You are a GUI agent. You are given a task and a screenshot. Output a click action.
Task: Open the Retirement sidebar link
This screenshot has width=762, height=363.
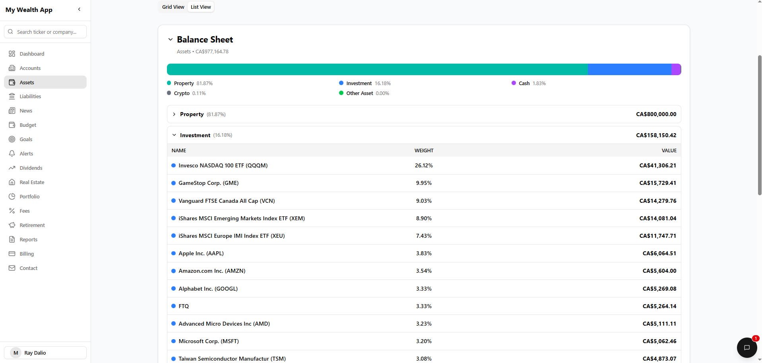click(45, 225)
